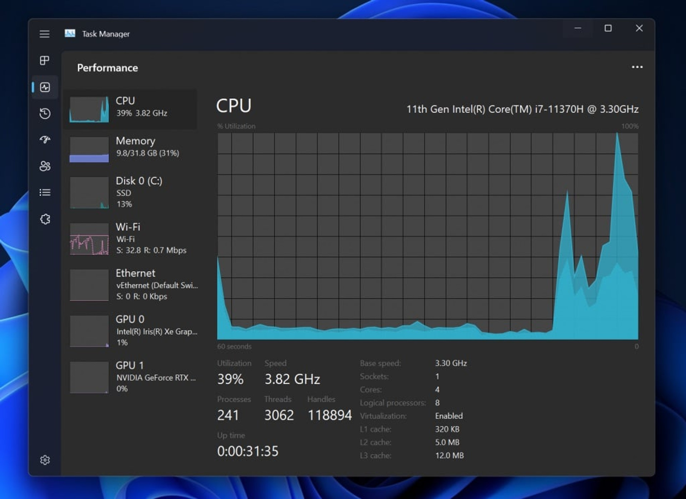Click the Virtualization Enabled value
Viewport: 686px width, 499px height.
click(449, 416)
